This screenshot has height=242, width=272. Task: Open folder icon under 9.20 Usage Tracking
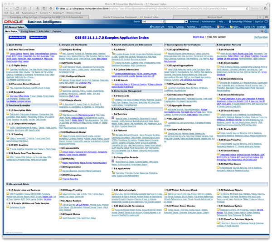(60, 194)
